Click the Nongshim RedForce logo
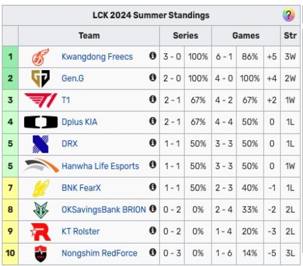 pyautogui.click(x=41, y=253)
